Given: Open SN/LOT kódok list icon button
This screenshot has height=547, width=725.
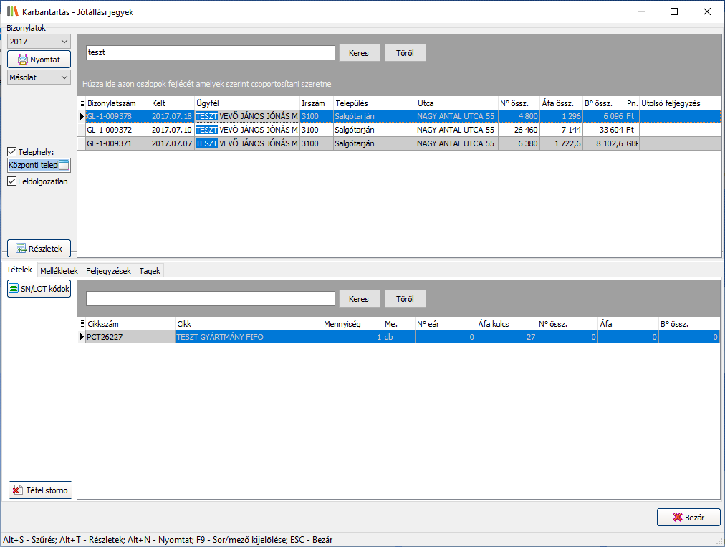Looking at the screenshot, I should coord(14,289).
